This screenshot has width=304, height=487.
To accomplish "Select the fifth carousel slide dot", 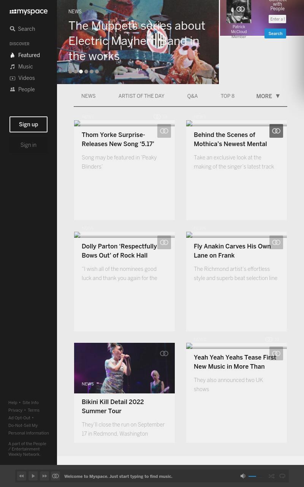I will click(92, 72).
